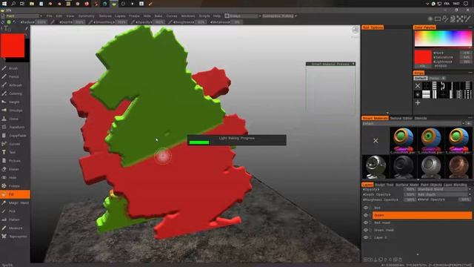Image resolution: width=474 pixels, height=267 pixels.
Task: Open the Connective Picking dropdown
Action: 280,16
